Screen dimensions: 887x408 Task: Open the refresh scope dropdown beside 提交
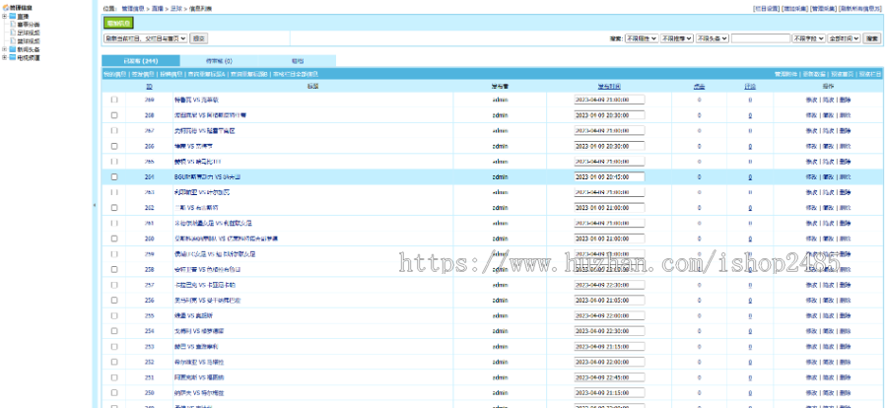146,38
